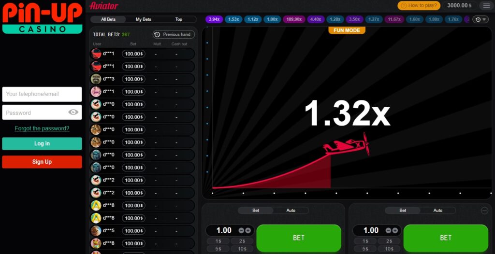Show password with the eye icon
495x254 pixels.
(x=73, y=113)
